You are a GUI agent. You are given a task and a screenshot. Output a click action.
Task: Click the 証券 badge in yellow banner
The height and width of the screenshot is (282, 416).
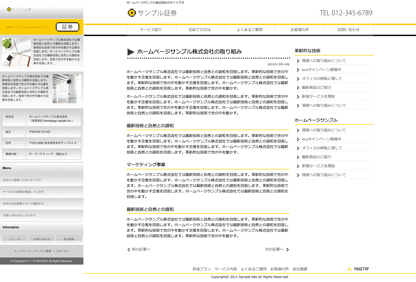[x=67, y=27]
